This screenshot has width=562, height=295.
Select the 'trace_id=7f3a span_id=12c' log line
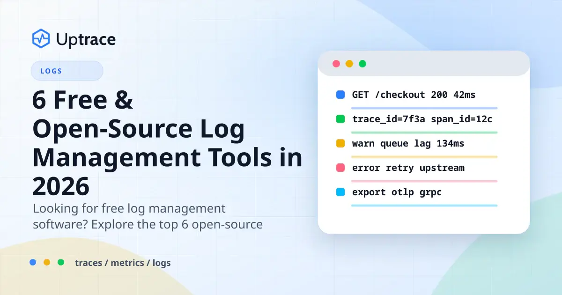(422, 119)
